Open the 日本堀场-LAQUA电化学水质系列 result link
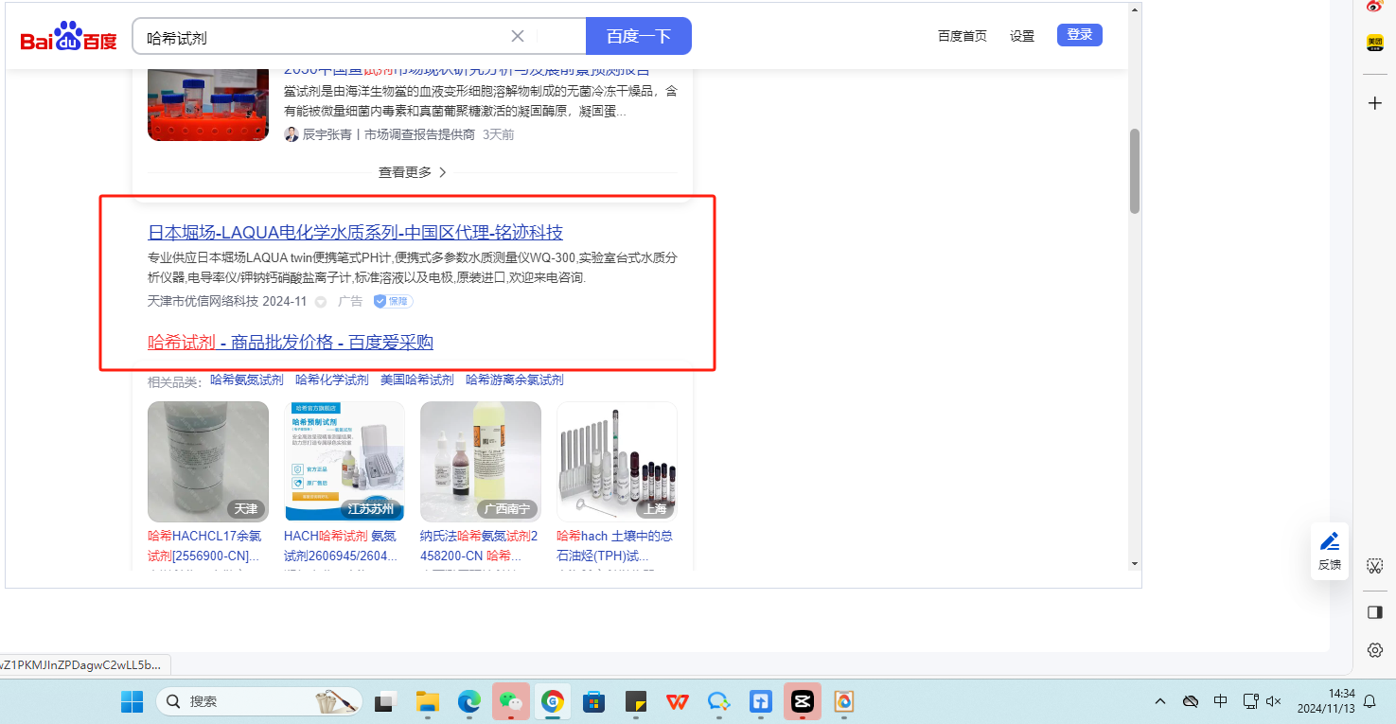 coord(356,233)
